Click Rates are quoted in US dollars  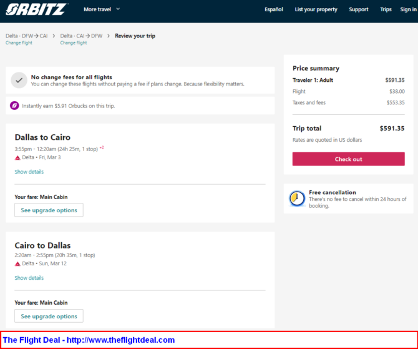tap(327, 140)
